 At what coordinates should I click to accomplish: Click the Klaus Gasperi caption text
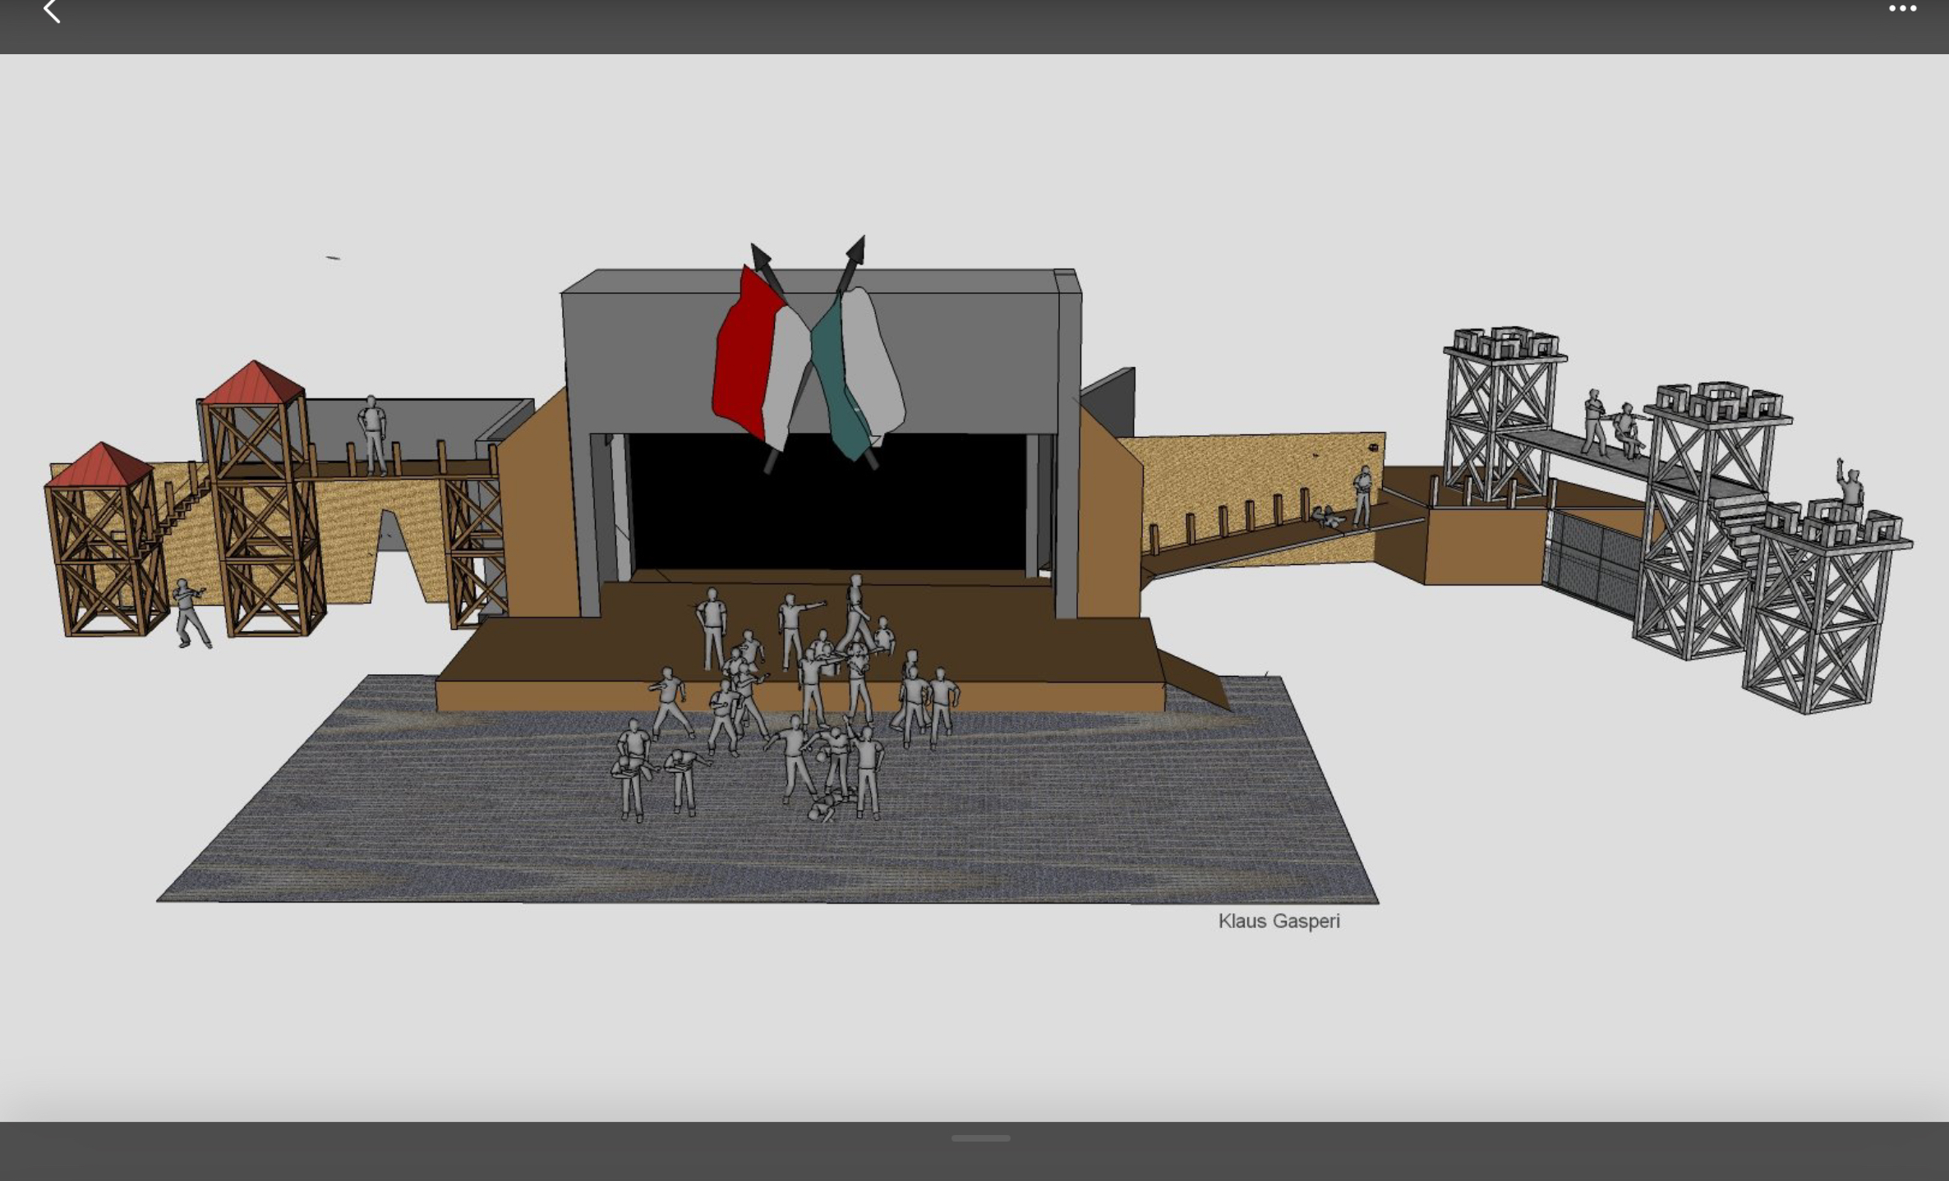1279,921
